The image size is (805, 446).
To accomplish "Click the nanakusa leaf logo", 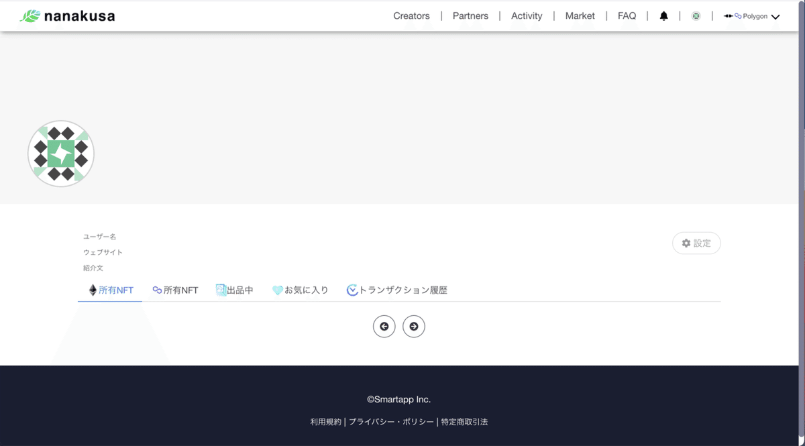I will click(x=29, y=15).
